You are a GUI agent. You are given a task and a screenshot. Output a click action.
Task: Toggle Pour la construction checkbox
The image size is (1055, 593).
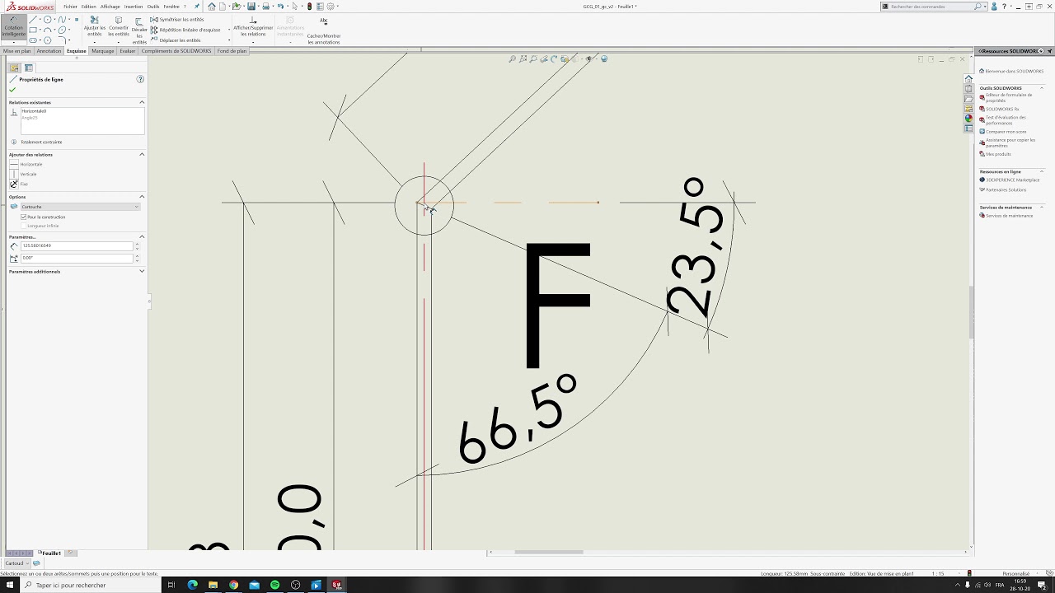(24, 217)
